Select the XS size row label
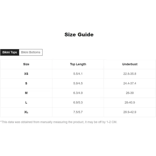This screenshot has height=156, width=156. click(x=26, y=74)
